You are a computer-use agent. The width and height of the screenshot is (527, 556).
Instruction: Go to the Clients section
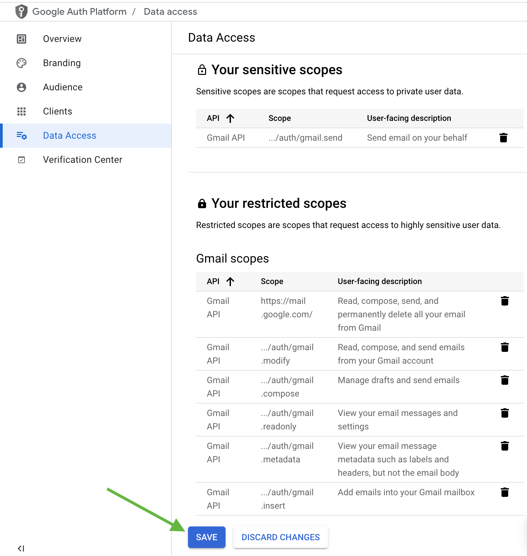click(86, 111)
